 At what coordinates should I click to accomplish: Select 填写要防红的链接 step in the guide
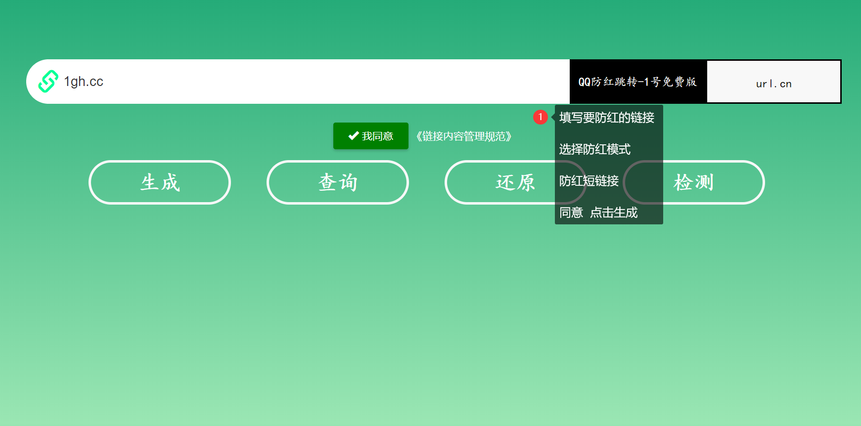607,118
